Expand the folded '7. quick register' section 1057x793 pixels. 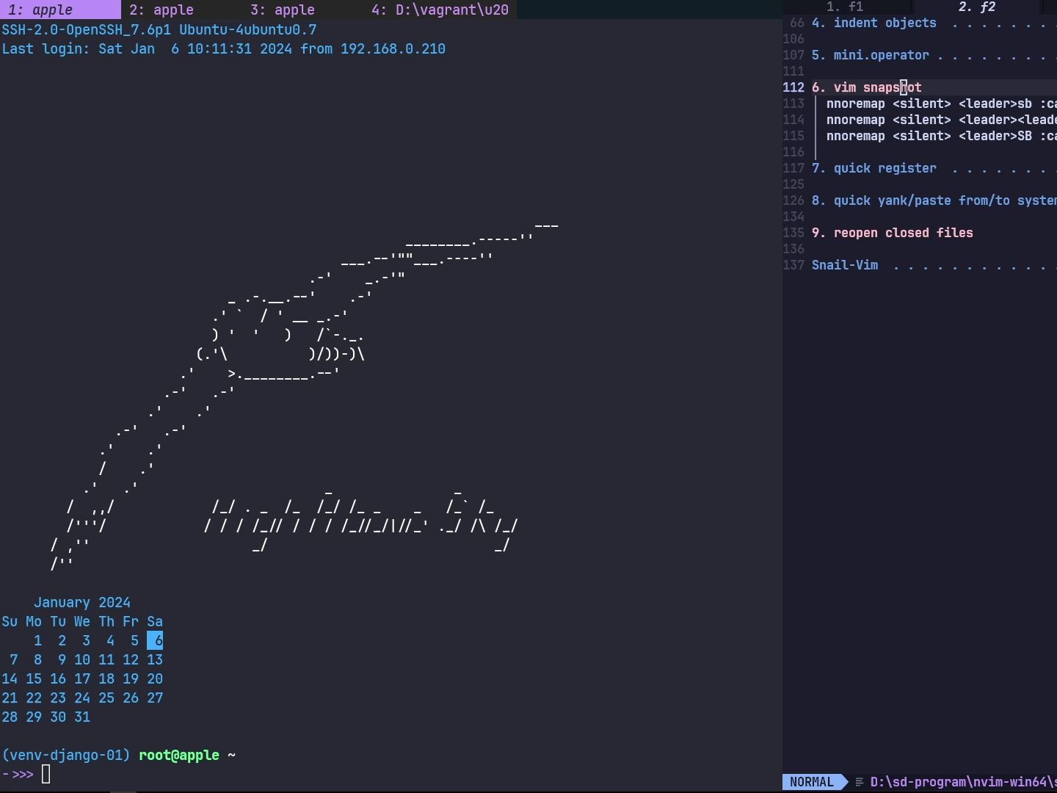934,168
